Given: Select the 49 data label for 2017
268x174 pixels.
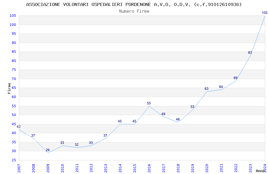Looking at the screenshot, I should point(163,114).
